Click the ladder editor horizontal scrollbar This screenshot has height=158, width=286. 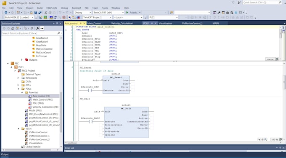point(72,143)
